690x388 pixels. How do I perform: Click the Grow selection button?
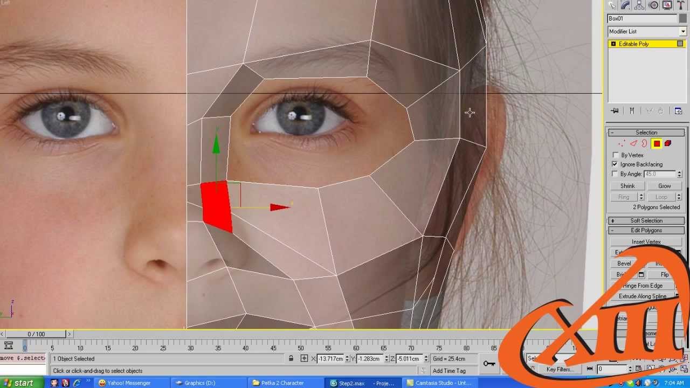tap(665, 186)
